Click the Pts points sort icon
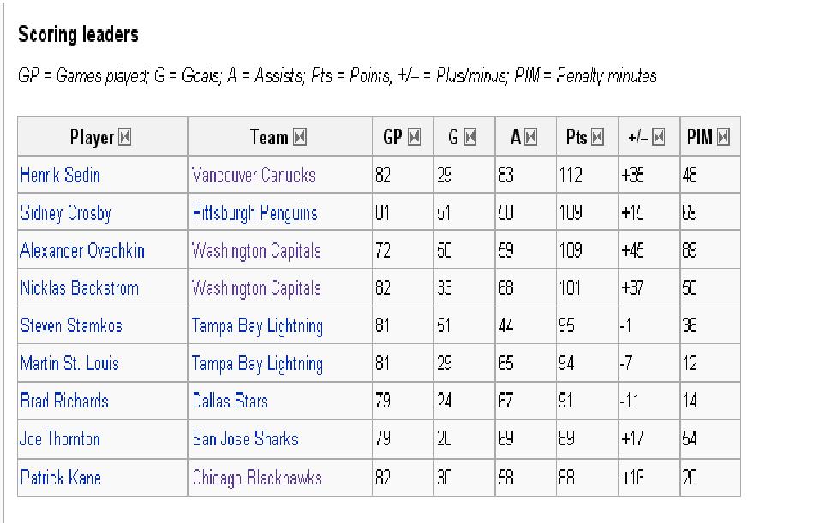Image resolution: width=819 pixels, height=523 pixels. click(597, 137)
